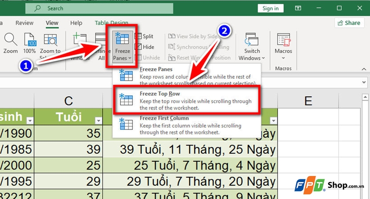The width and height of the screenshot is (370, 199).
Task: Select cell '39 Tuổi, 11 Tháng, 25 Ngày'
Action: pyautogui.click(x=190, y=149)
